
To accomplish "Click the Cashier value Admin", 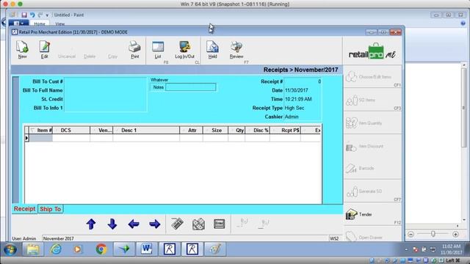I will [x=292, y=117].
